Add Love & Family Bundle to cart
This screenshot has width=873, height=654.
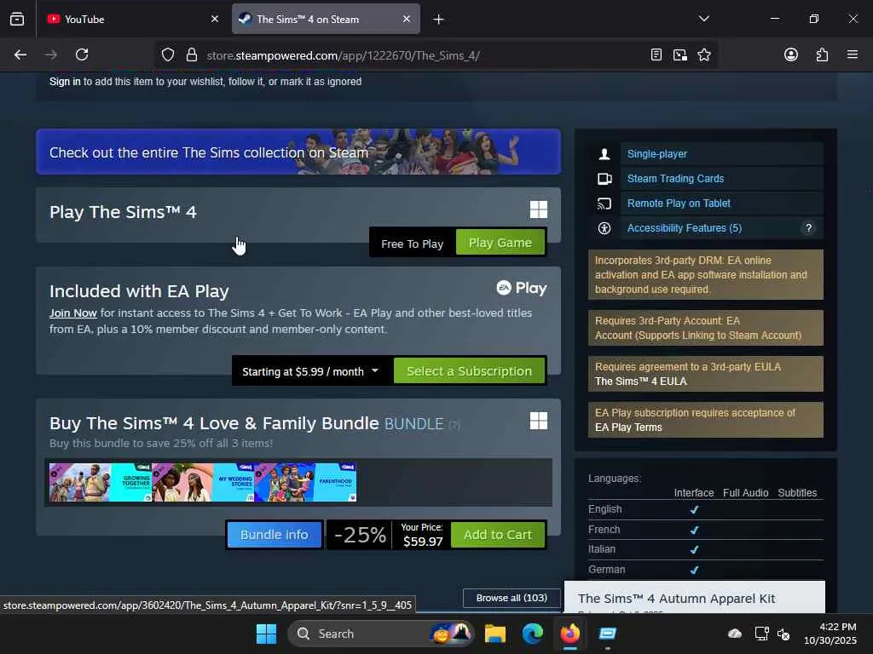[x=498, y=535]
